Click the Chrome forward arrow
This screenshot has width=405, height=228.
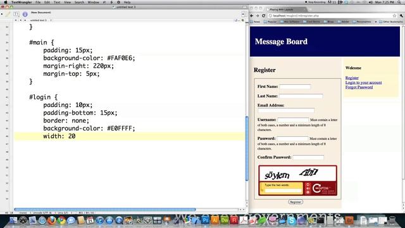pyautogui.click(x=258, y=16)
